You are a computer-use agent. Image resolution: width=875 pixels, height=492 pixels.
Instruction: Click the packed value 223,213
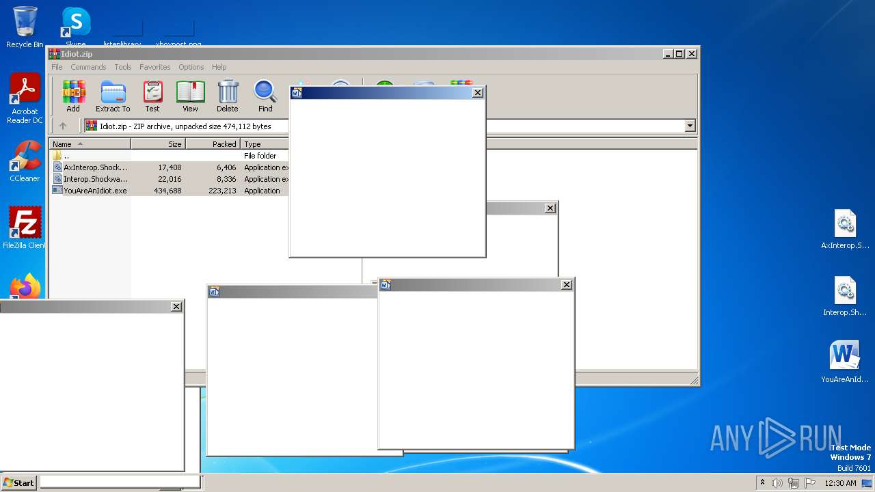click(x=222, y=191)
